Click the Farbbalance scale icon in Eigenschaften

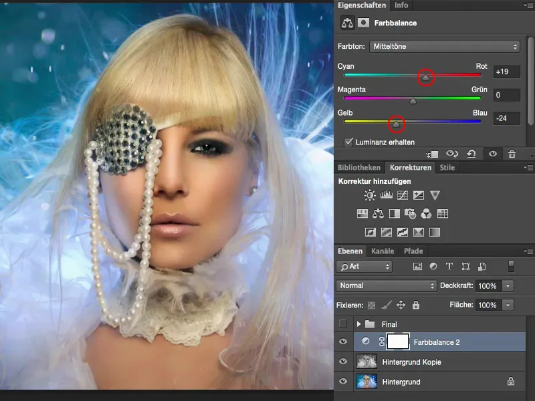(x=347, y=23)
